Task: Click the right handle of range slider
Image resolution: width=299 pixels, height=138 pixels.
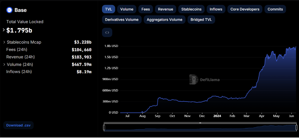Action: coord(296,127)
